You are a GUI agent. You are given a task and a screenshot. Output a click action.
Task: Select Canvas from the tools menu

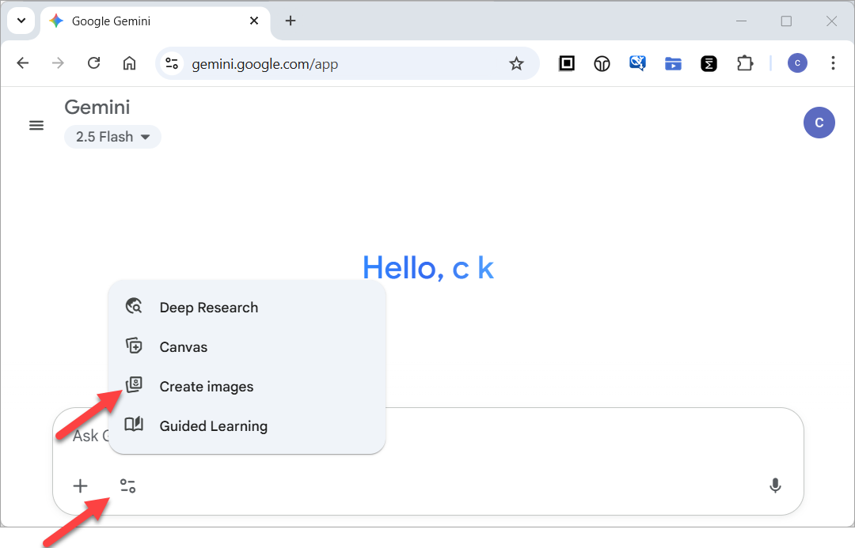[247, 347]
